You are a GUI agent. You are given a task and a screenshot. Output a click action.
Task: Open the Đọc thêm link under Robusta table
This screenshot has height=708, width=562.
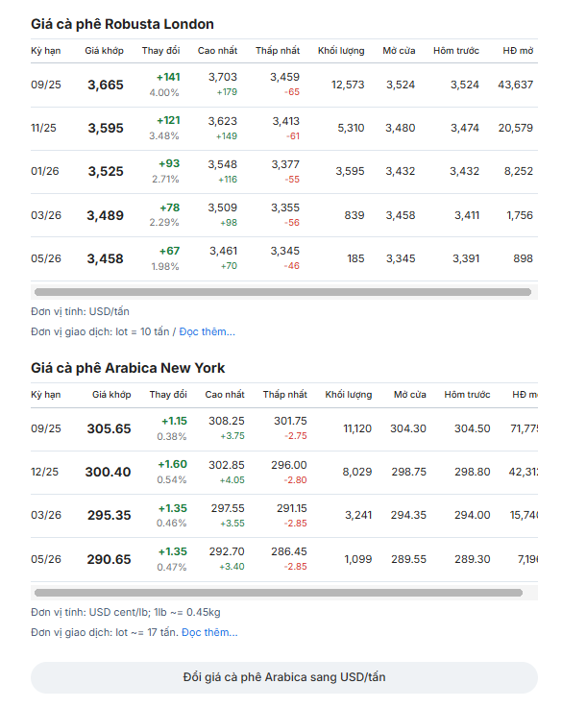[208, 331]
